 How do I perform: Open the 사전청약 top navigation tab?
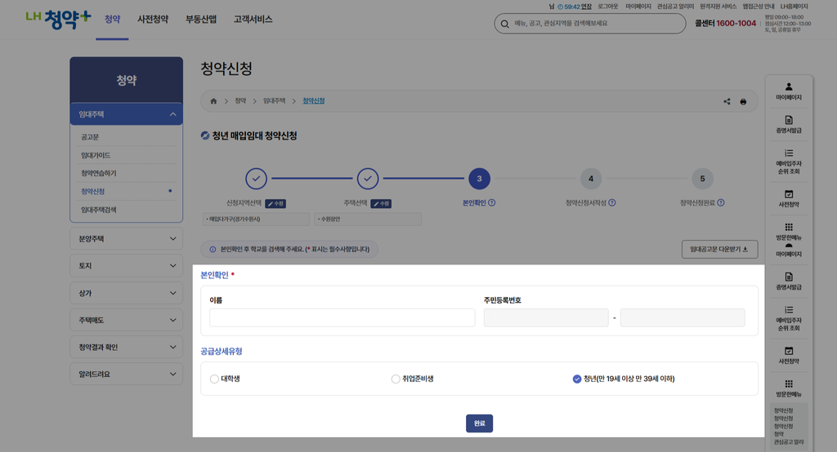click(x=153, y=20)
